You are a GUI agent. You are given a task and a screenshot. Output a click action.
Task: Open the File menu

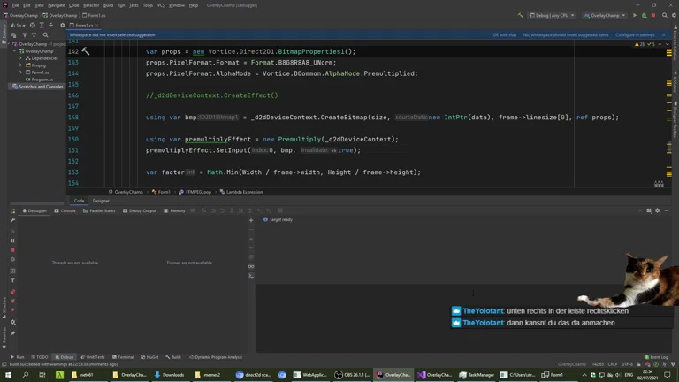coord(16,5)
